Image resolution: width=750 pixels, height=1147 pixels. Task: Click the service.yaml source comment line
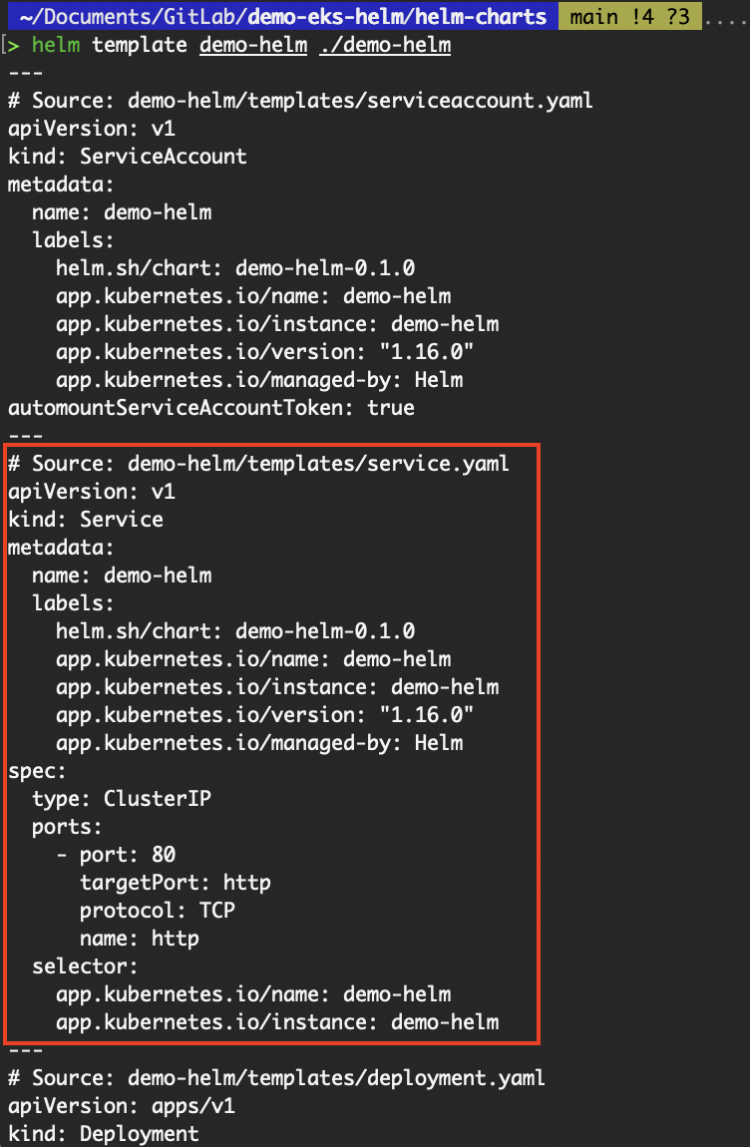(258, 464)
